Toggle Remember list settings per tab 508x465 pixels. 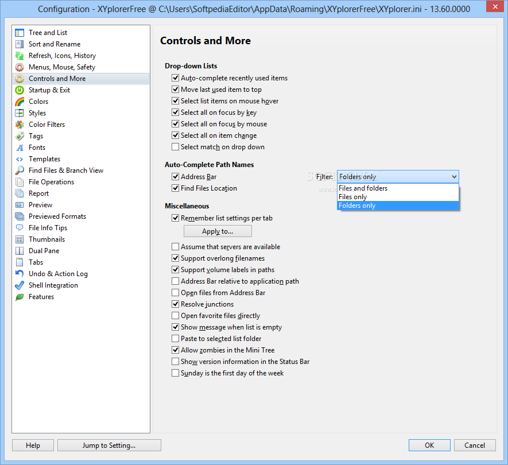[175, 218]
